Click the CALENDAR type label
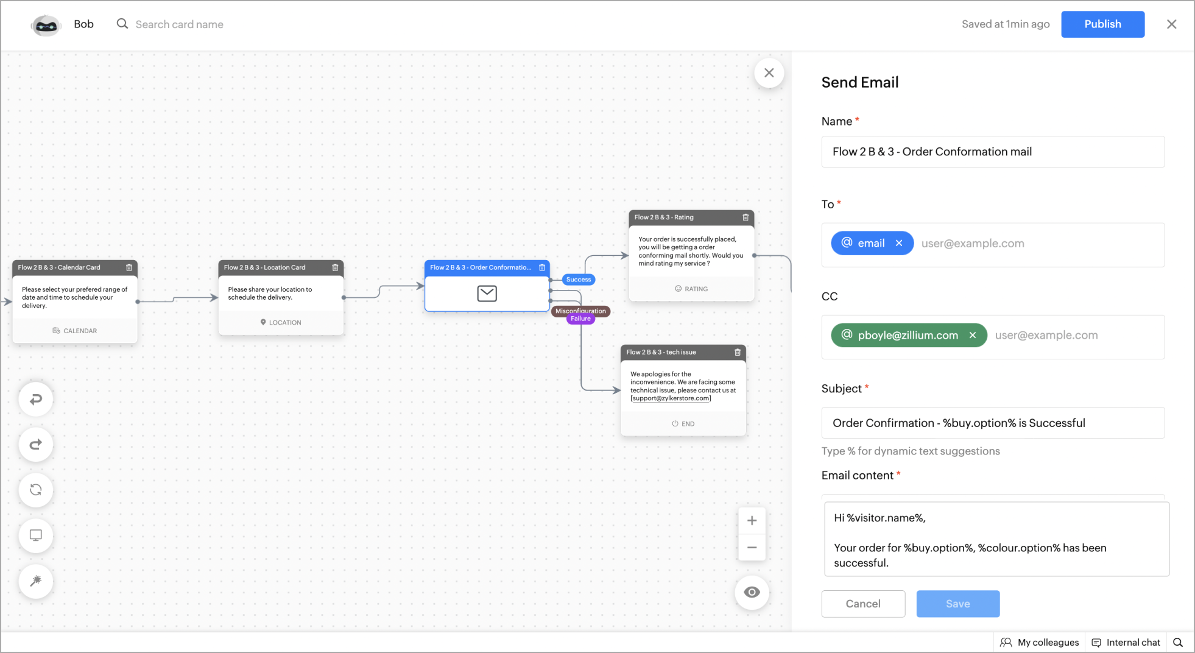This screenshot has height=653, width=1195. pyautogui.click(x=75, y=331)
